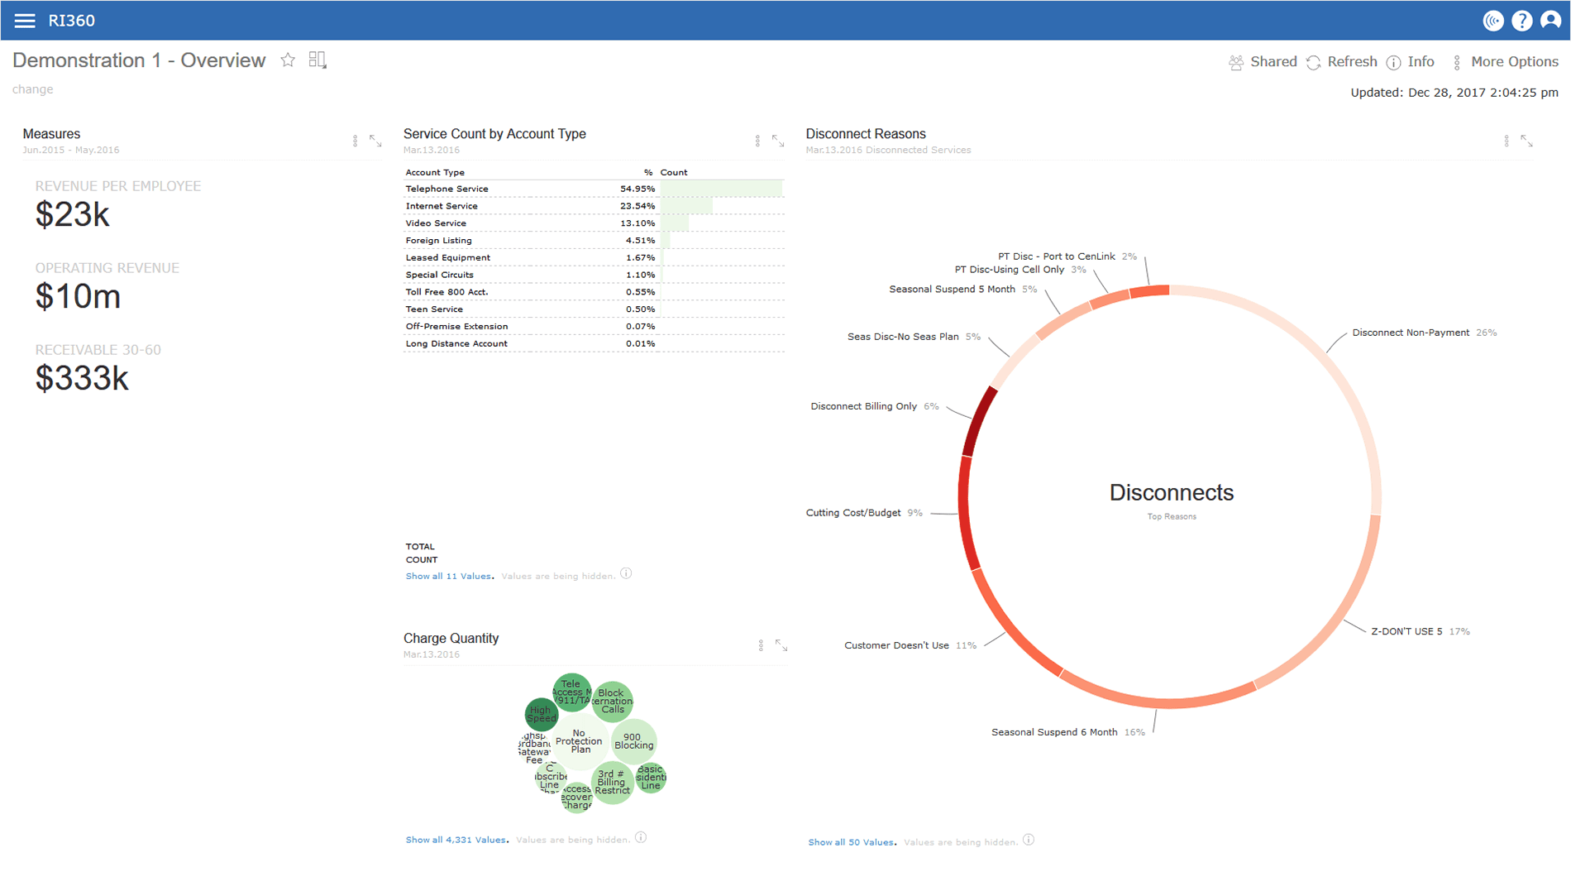The width and height of the screenshot is (1571, 891).
Task: Favorite the dashboard with the star icon
Action: [288, 60]
